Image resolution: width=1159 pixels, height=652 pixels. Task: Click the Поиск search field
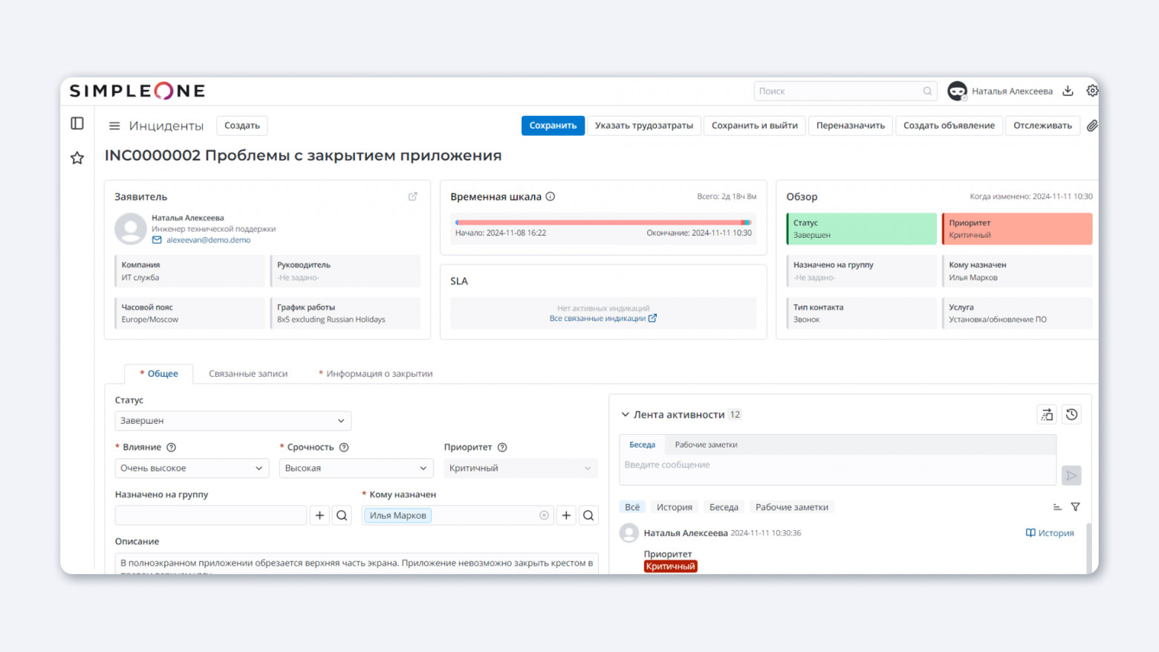(x=845, y=91)
